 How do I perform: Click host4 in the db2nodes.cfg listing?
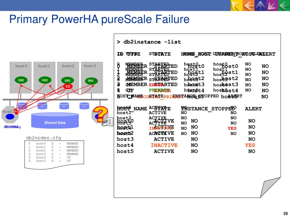click(x=41, y=157)
